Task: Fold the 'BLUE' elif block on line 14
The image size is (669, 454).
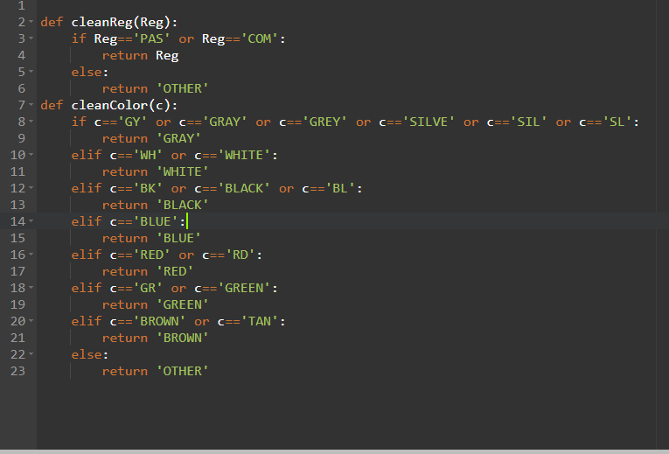Action: (31, 221)
